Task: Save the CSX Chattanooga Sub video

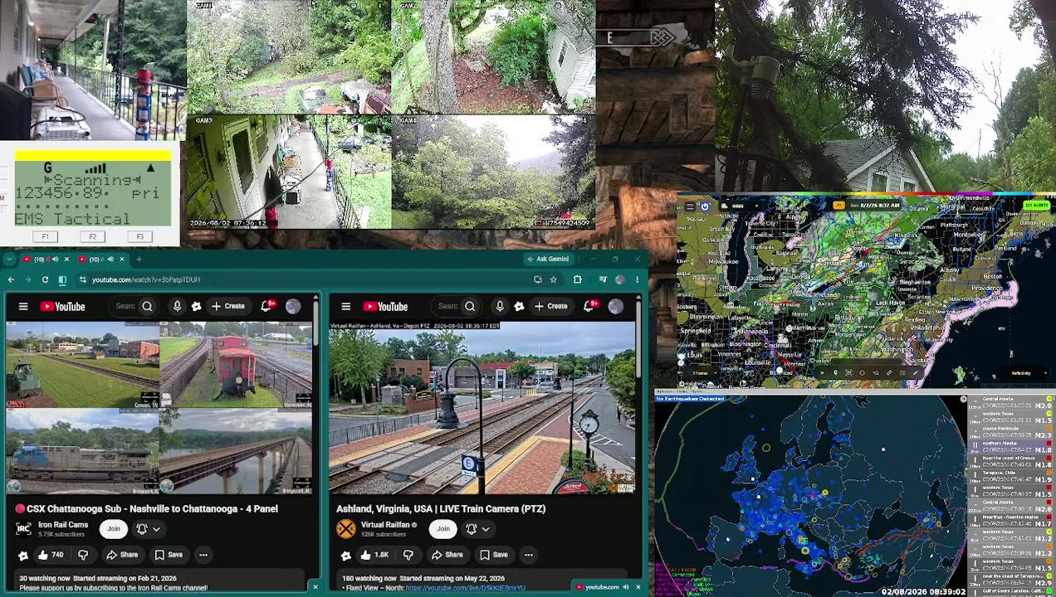Action: point(169,555)
